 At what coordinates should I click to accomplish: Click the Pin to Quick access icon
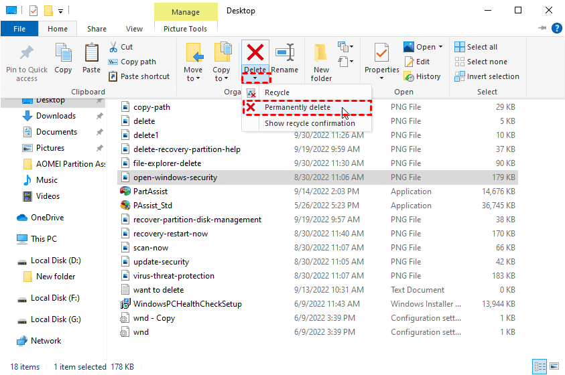click(26, 53)
